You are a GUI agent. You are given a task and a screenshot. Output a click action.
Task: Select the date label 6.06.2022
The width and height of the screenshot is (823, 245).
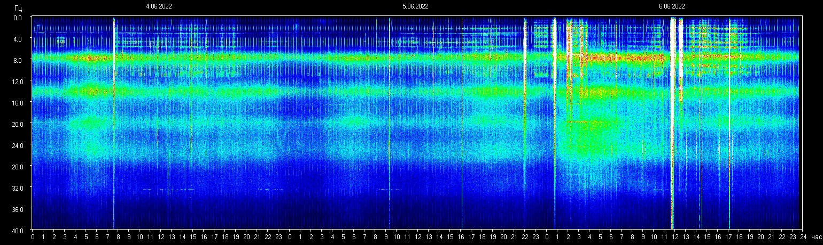click(672, 7)
